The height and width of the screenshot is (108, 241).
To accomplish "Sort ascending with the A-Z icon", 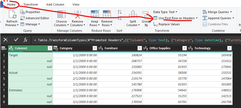I will point(120,12).
